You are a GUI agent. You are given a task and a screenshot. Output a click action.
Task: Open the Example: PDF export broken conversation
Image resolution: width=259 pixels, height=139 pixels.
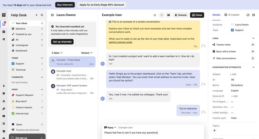72,89
